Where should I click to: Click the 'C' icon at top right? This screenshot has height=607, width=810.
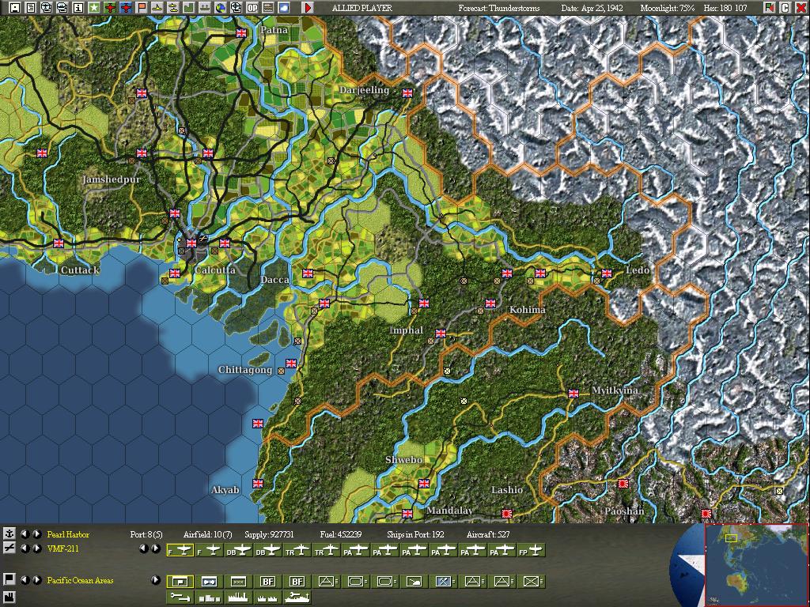pyautogui.click(x=785, y=8)
